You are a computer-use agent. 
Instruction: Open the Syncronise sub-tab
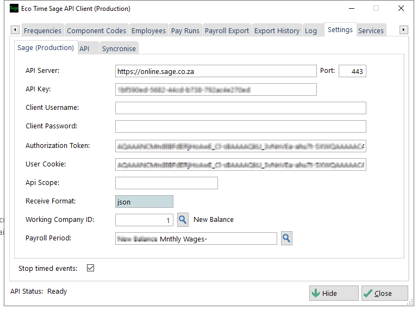pyautogui.click(x=119, y=48)
